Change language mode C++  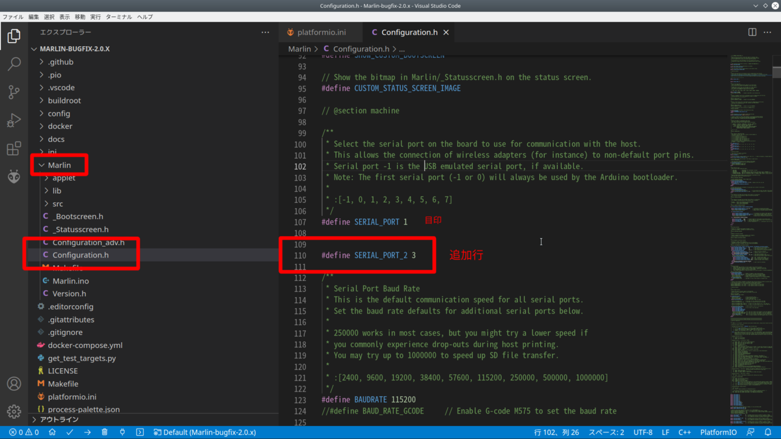pos(685,432)
